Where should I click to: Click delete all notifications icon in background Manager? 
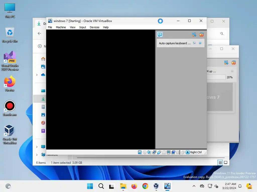[234, 62]
